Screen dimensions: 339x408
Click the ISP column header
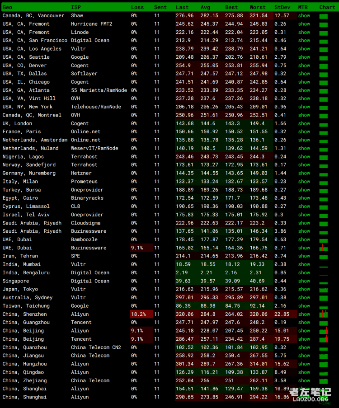(76, 7)
